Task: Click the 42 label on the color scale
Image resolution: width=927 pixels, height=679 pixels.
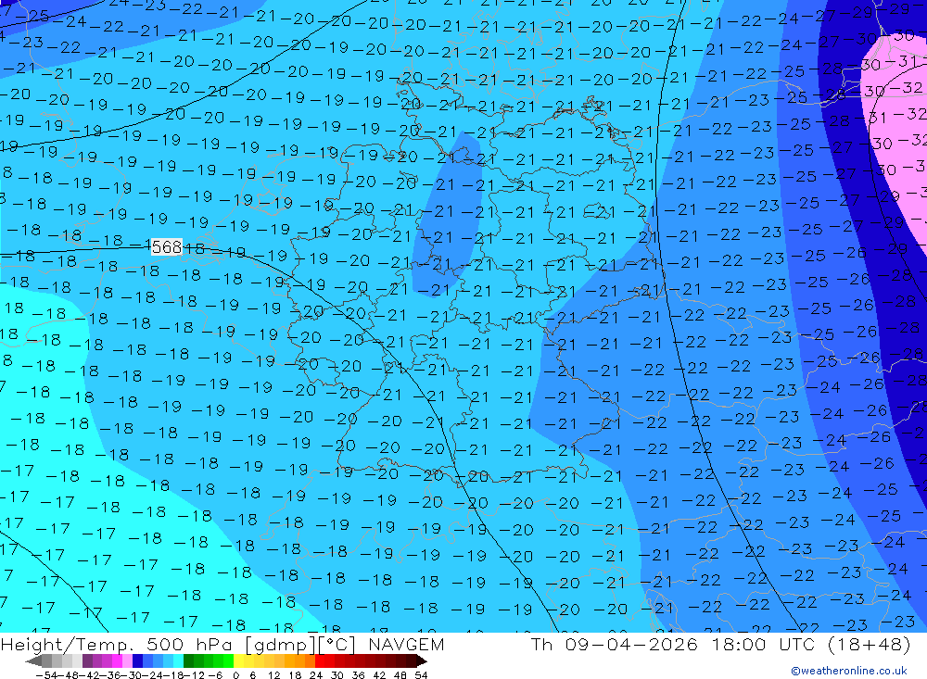Action: [x=379, y=675]
